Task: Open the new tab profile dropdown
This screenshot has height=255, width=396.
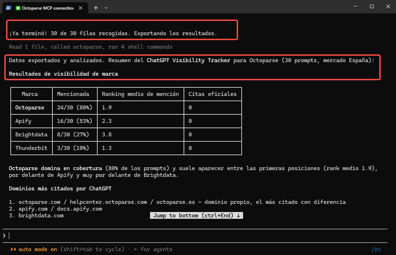Action: click(x=106, y=8)
